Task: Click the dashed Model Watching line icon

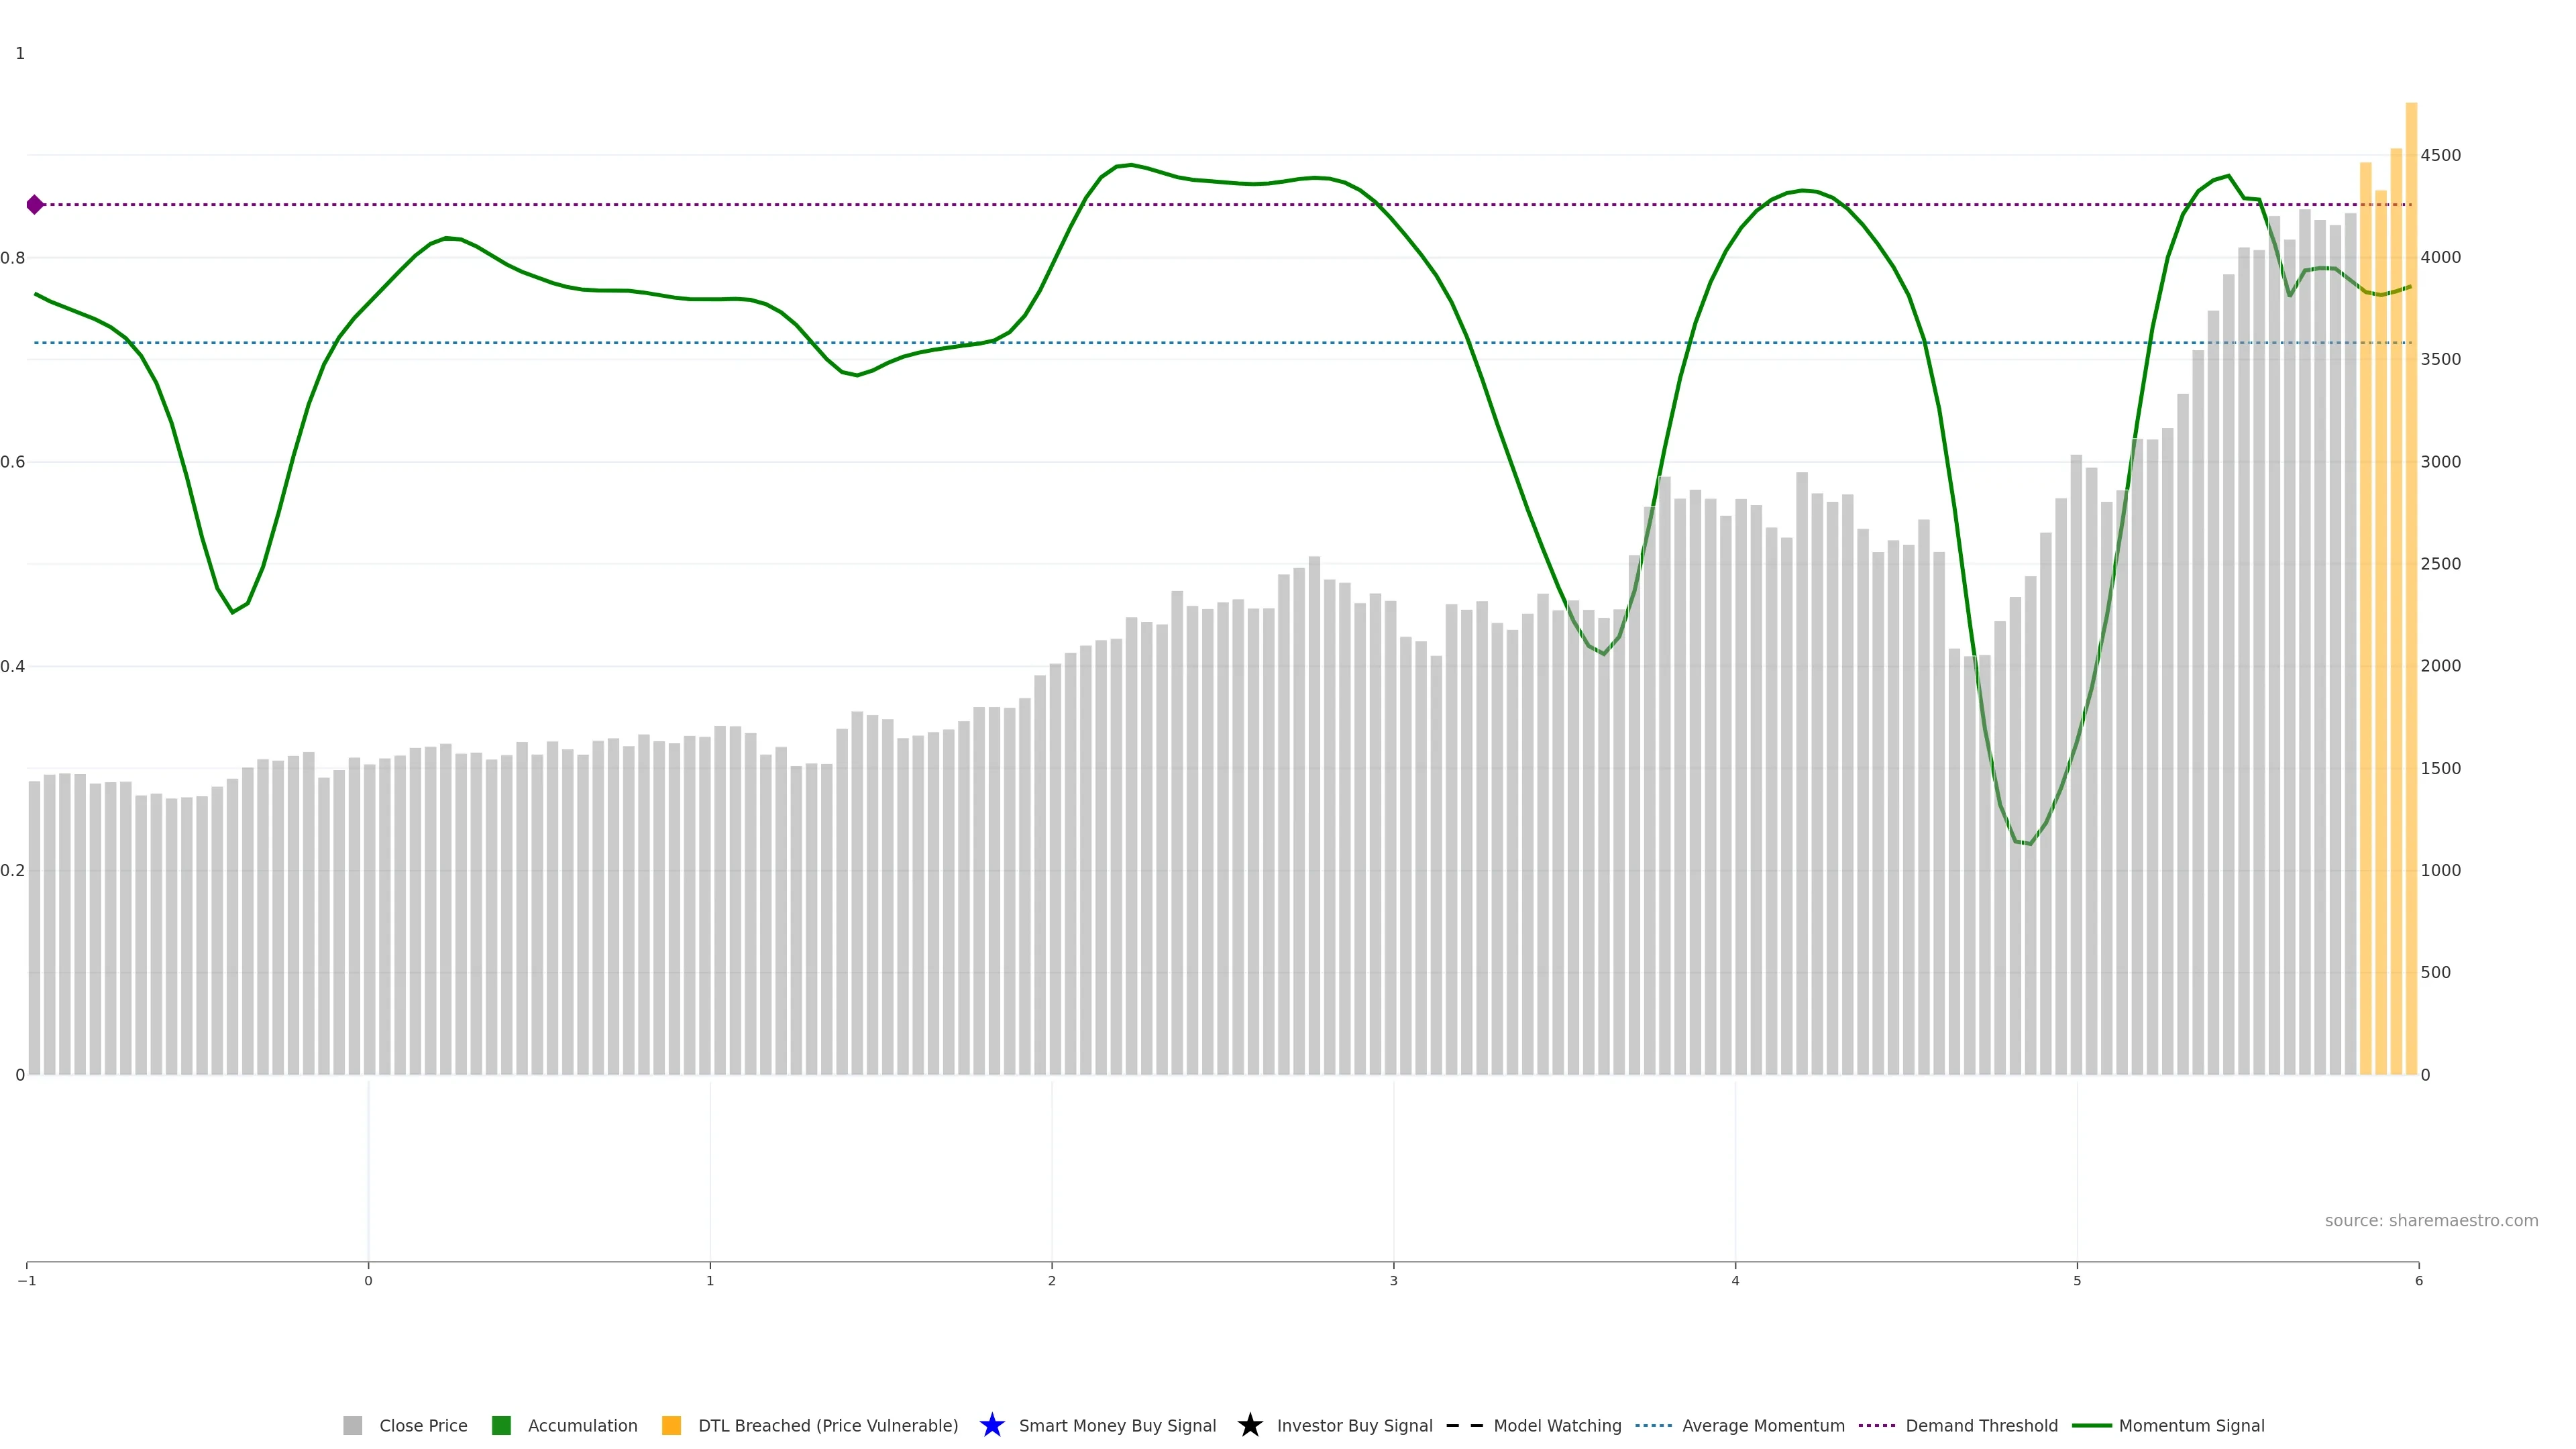Action: click(1464, 1425)
